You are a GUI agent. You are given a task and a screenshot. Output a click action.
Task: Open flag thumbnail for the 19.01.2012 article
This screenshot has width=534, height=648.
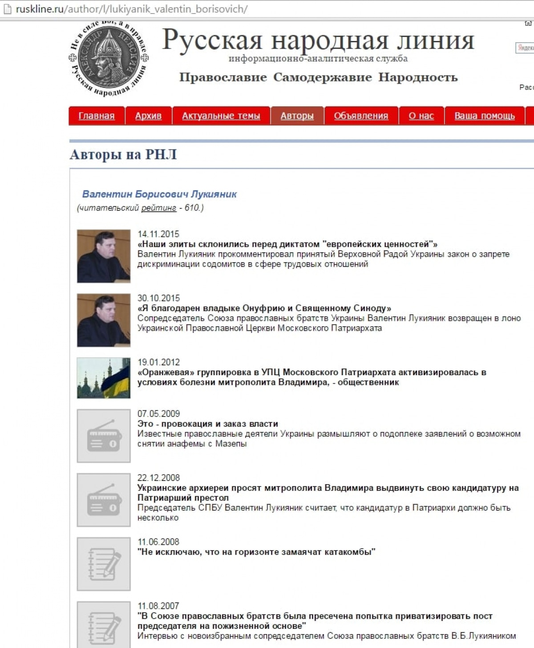[x=104, y=378]
